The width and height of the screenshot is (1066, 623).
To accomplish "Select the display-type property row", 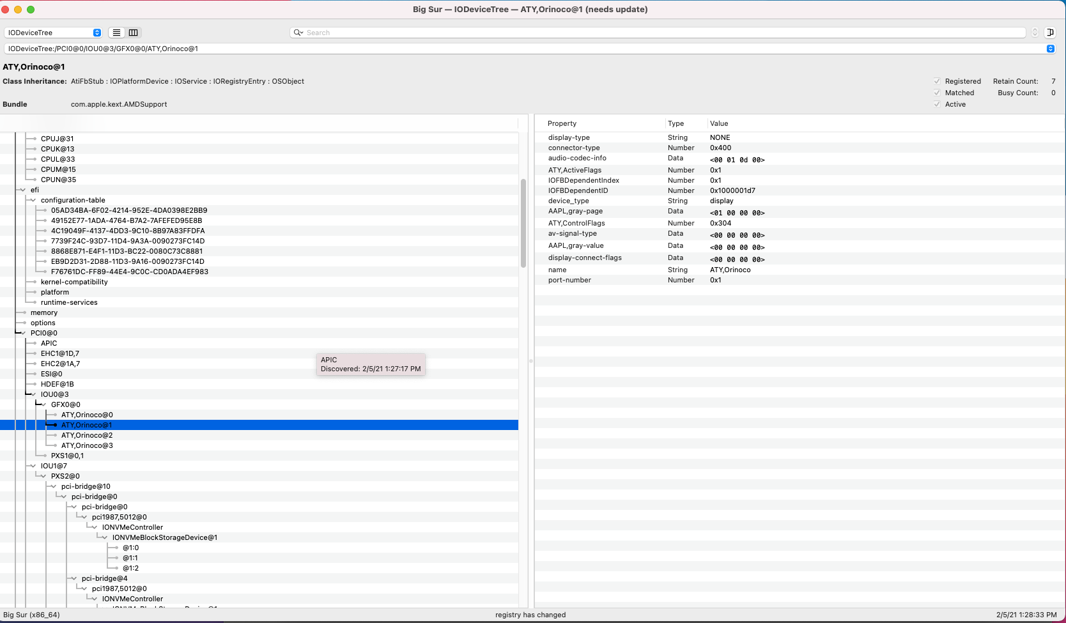I will pyautogui.click(x=799, y=137).
